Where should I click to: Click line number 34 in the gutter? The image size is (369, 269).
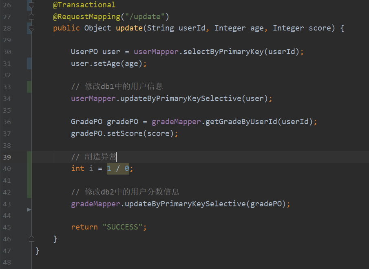pyautogui.click(x=7, y=98)
